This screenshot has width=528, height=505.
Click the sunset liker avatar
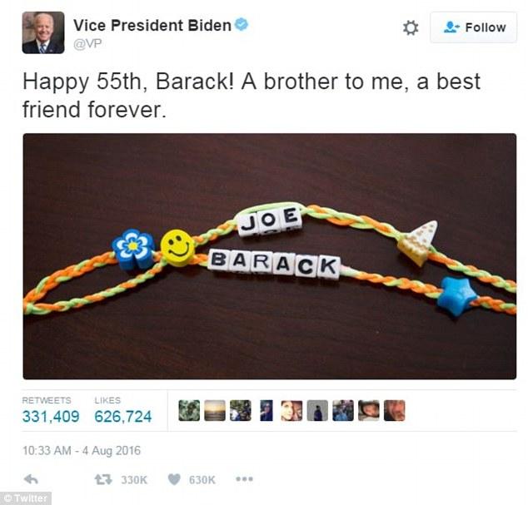pyautogui.click(x=215, y=410)
